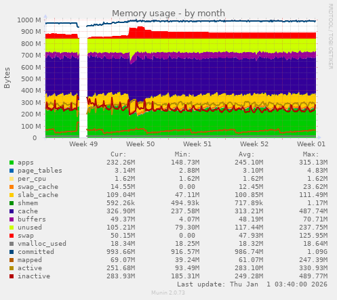Click the '500 M' y-axis label
The height and width of the screenshot is (300, 337).
pyautogui.click(x=31, y=79)
